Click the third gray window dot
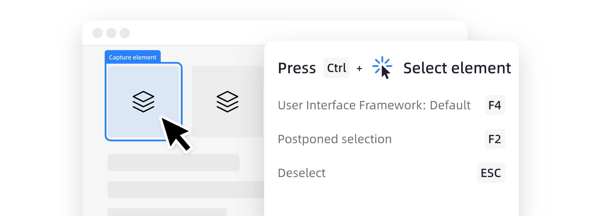Screen dimensions: 601x216 [125, 33]
